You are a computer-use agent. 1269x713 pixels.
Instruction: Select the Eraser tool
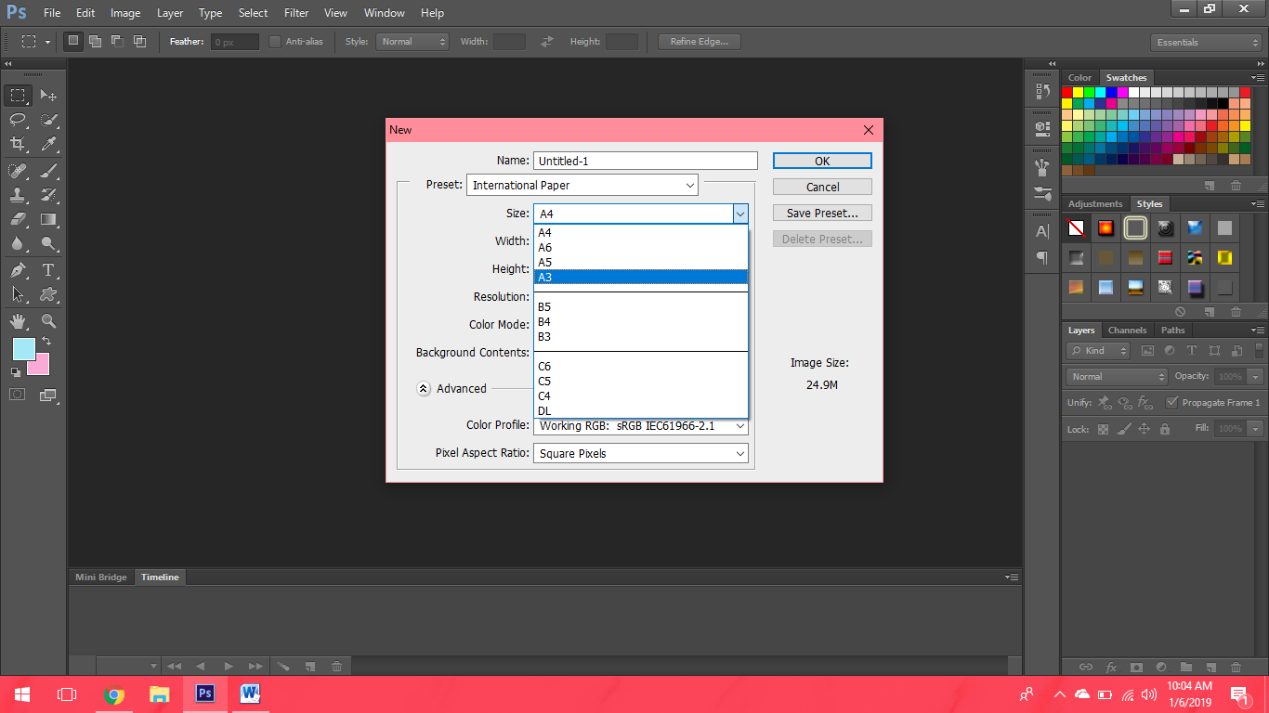point(18,219)
